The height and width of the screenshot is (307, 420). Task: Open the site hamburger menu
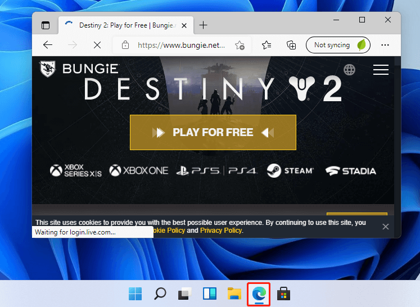click(x=381, y=70)
